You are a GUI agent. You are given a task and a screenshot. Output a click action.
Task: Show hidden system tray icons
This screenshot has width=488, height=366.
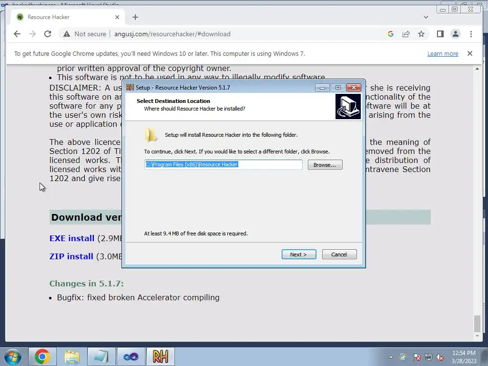(391, 357)
